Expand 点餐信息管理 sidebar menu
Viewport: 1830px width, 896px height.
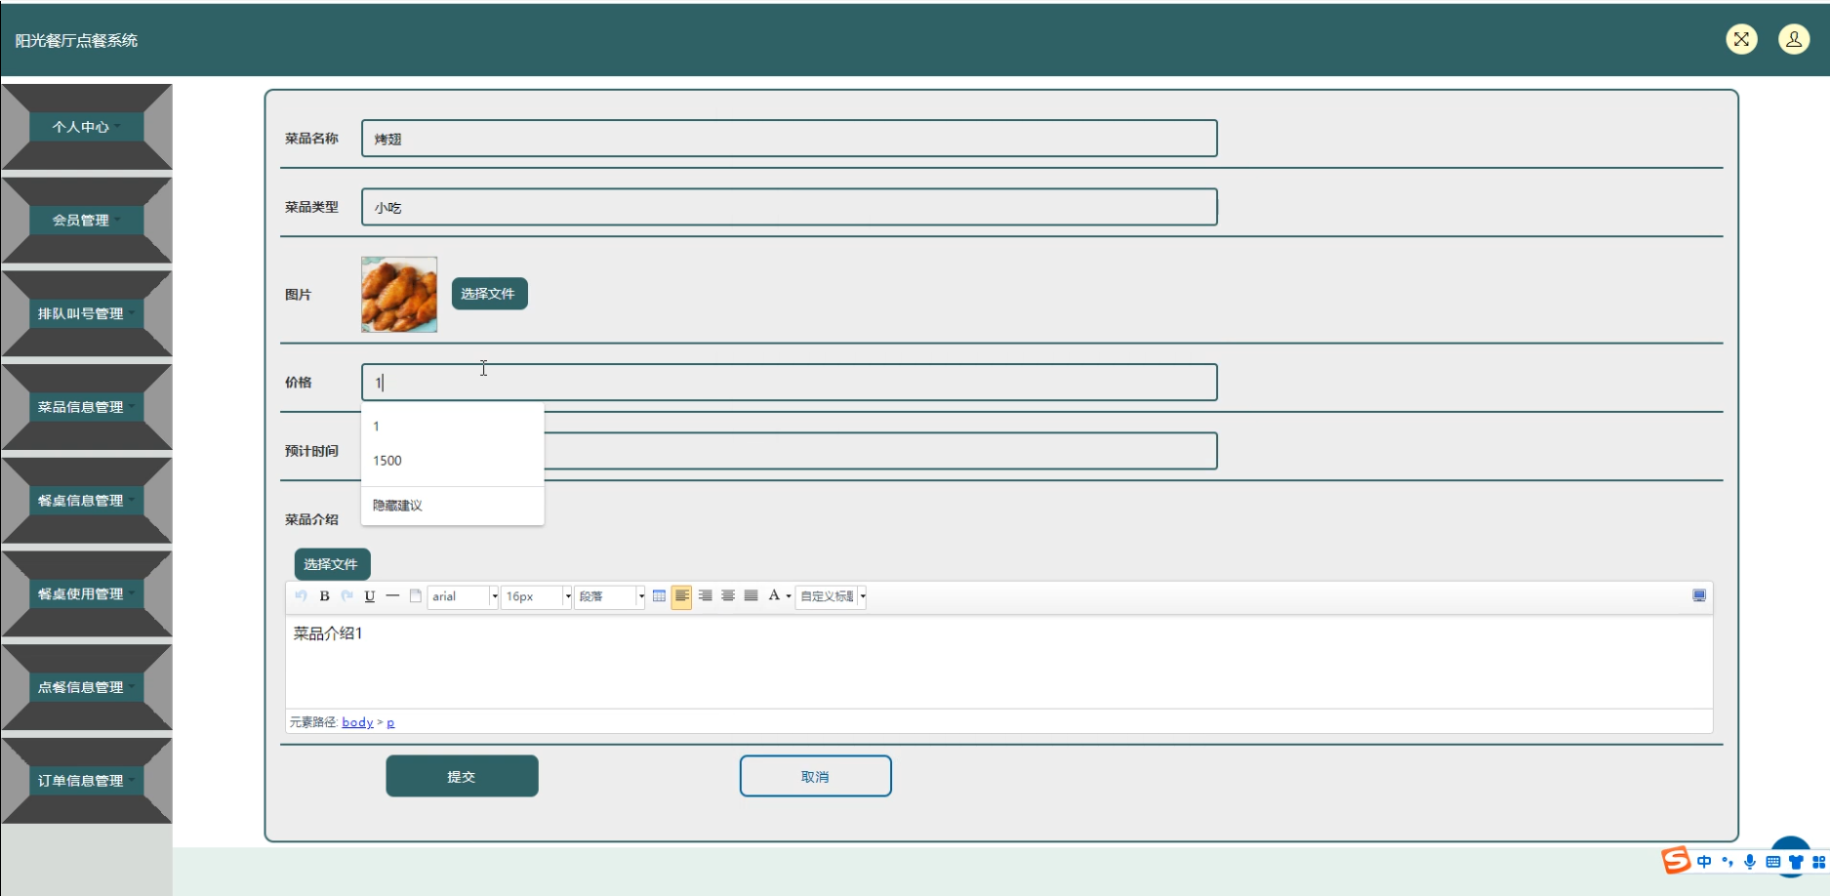tap(87, 687)
